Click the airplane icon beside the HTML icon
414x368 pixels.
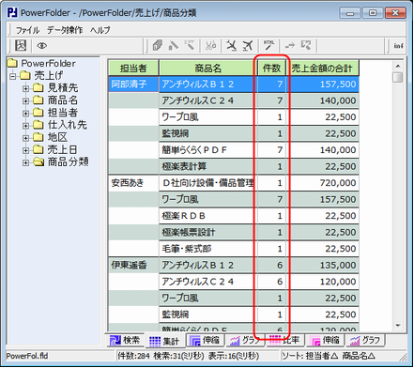pos(248,46)
